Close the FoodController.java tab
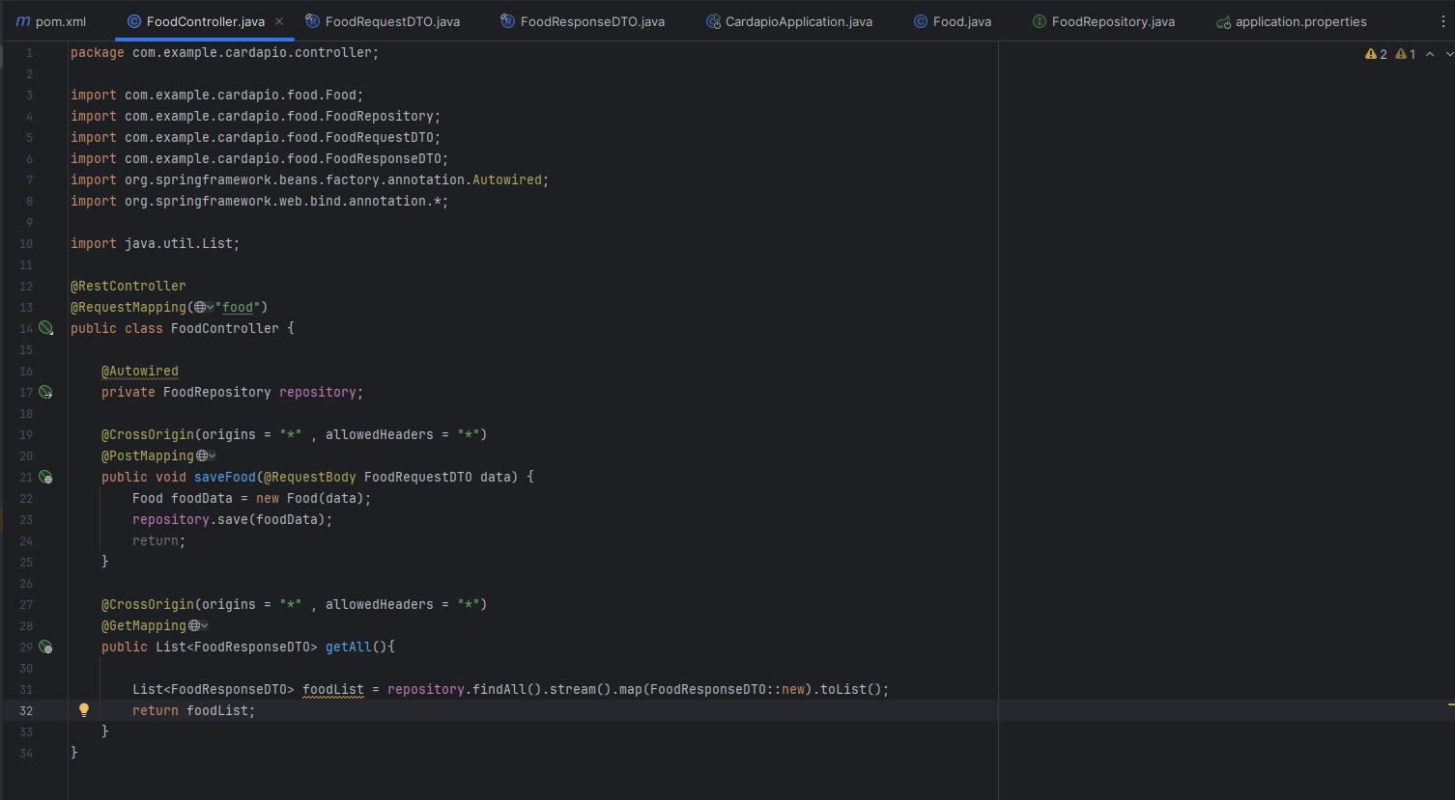 click(279, 21)
